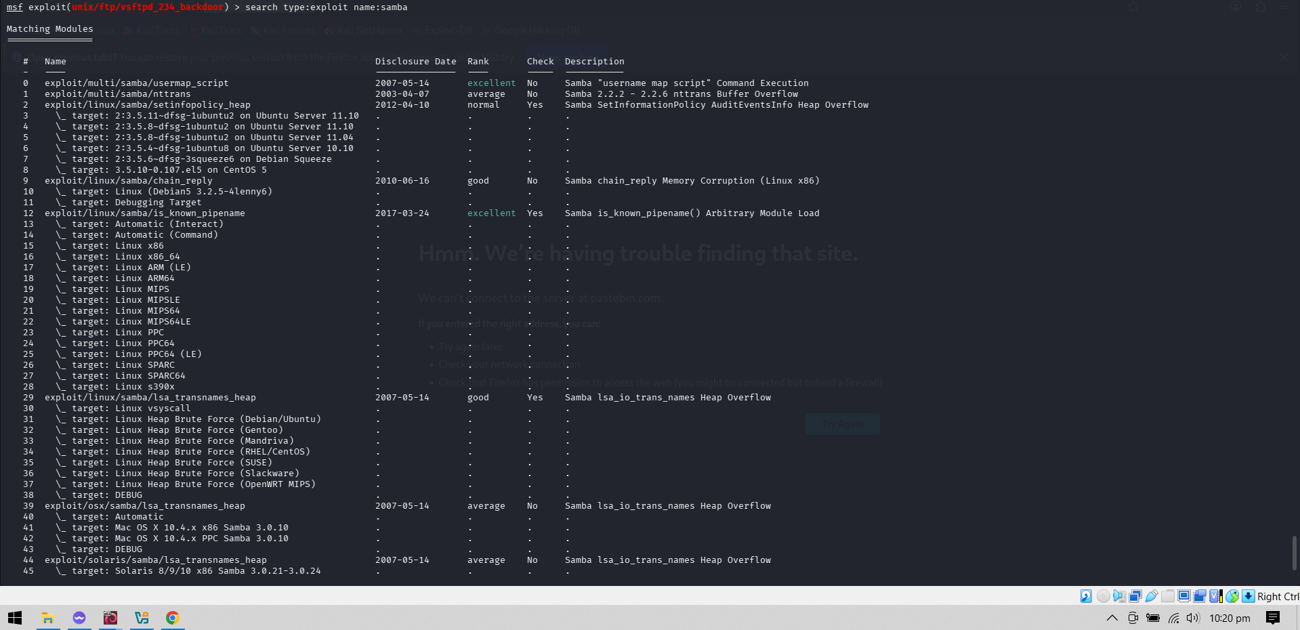Click the VirtualBox hard disk activity icon

tap(1086, 596)
